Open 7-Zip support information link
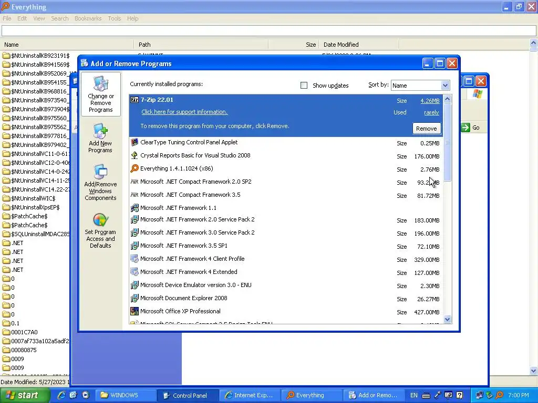The image size is (538, 403). [x=184, y=112]
